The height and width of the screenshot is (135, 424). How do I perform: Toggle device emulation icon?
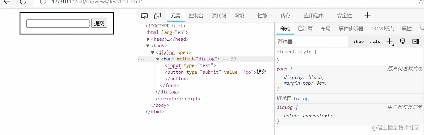click(157, 16)
